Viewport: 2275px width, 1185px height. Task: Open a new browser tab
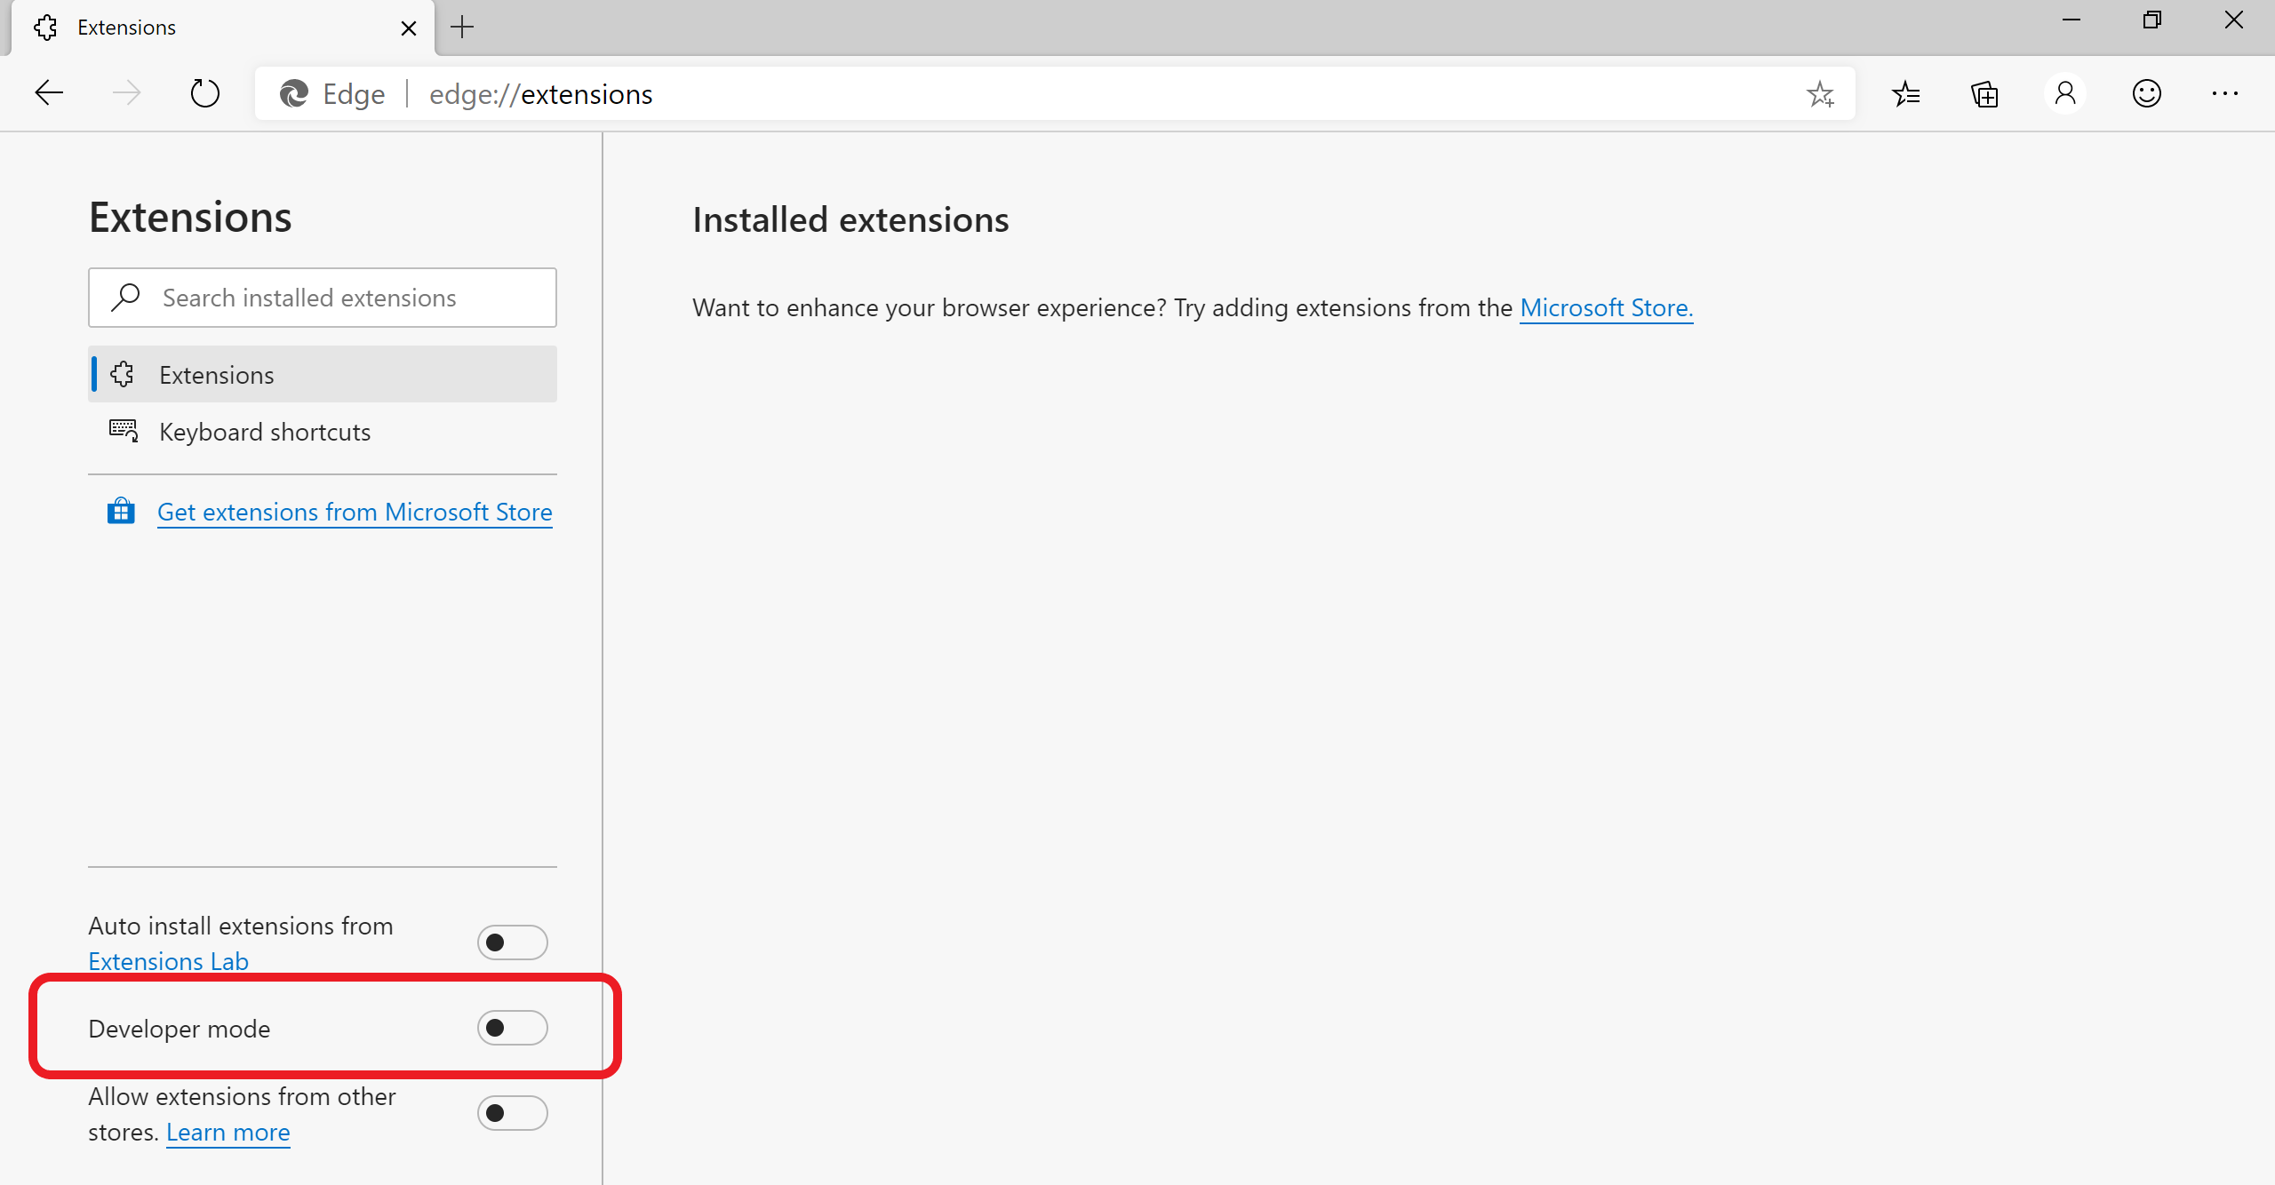(462, 27)
